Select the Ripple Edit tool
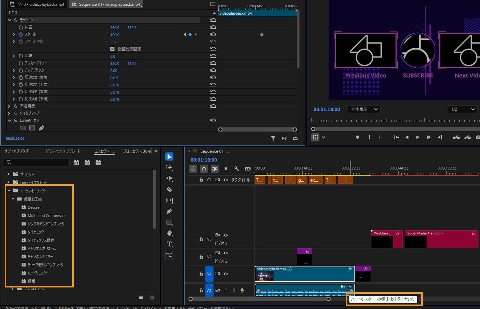 pyautogui.click(x=169, y=179)
